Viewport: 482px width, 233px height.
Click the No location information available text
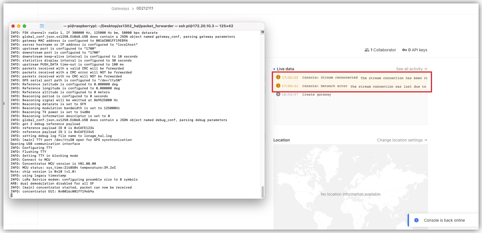[x=350, y=194]
